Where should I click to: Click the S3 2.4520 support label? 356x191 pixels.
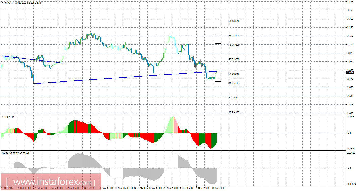point(234,112)
